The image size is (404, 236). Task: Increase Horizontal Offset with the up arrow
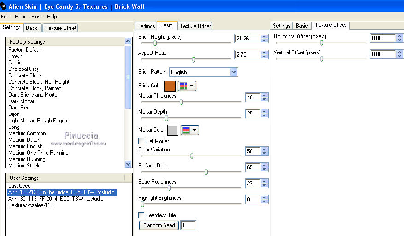pos(399,36)
